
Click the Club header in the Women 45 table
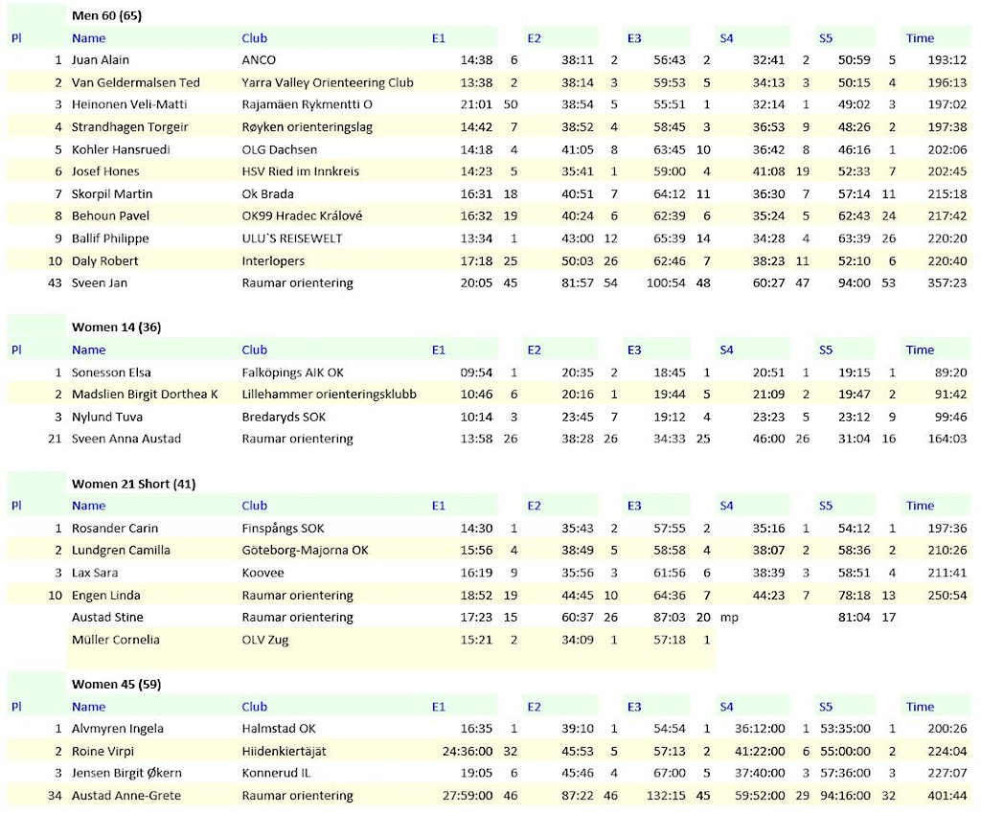tap(254, 707)
